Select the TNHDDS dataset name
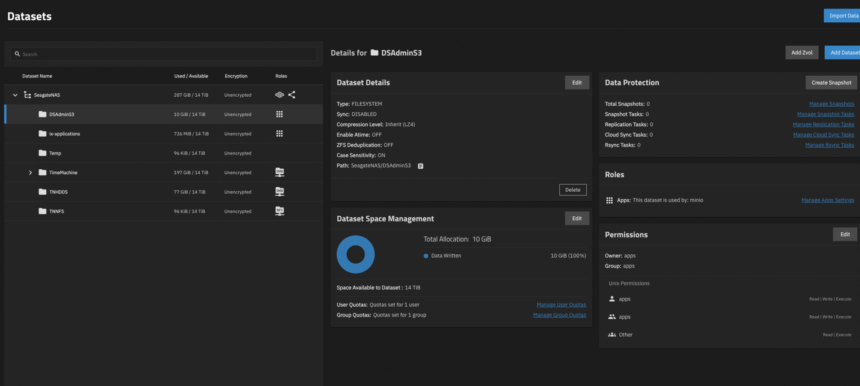Screen dimensions: 860x386 [58, 192]
